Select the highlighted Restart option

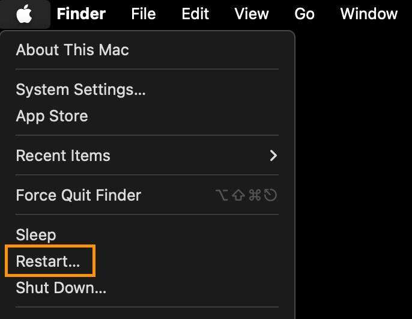(x=48, y=261)
